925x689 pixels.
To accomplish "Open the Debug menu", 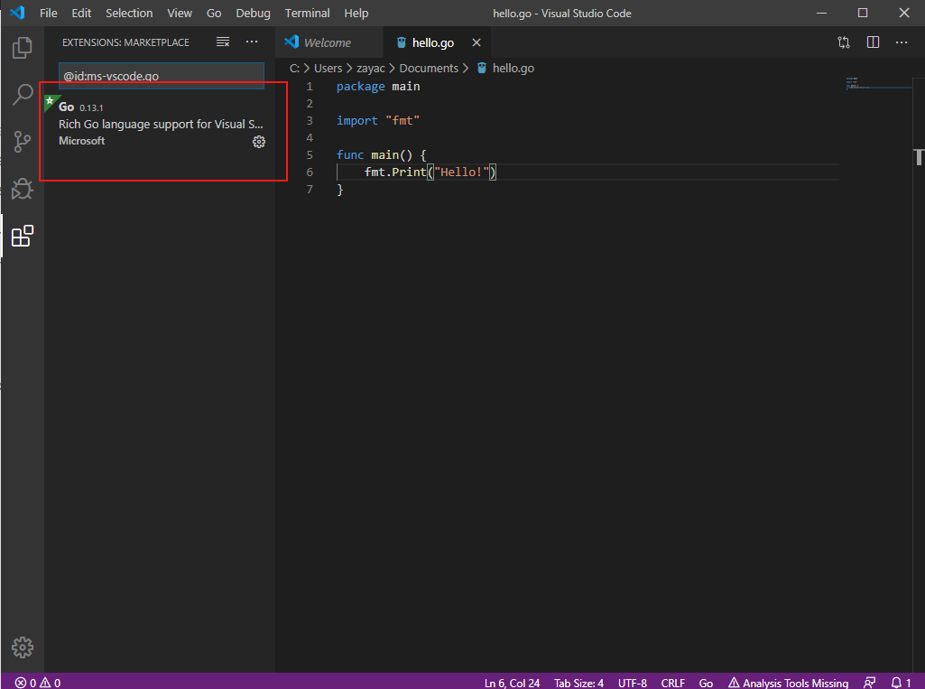I will (253, 13).
